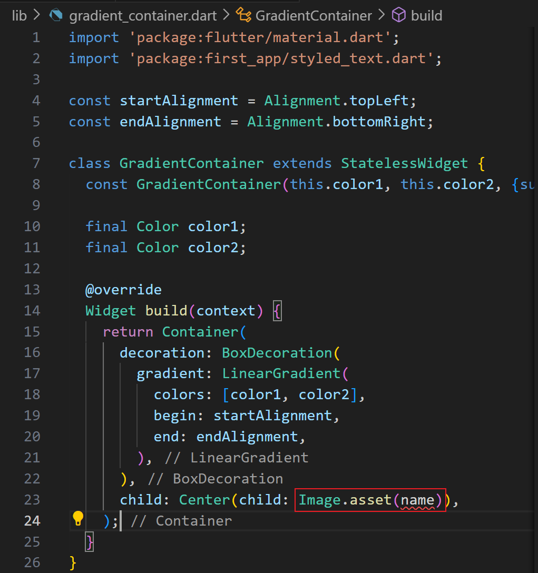Click startAlignment in its const declaration on line 4
This screenshot has width=538, height=573.
click(x=179, y=101)
